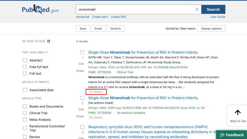Open the Display options dropdown
Screen dimensions: 247x139
(211, 29)
